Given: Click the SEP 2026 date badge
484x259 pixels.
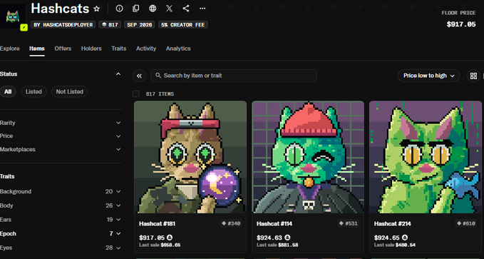Looking at the screenshot, I should (140, 25).
